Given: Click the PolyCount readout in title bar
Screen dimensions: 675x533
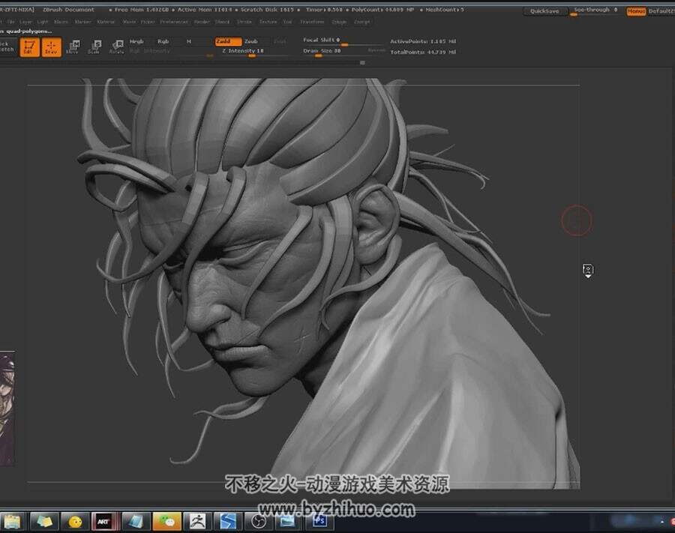Looking at the screenshot, I should [x=382, y=10].
